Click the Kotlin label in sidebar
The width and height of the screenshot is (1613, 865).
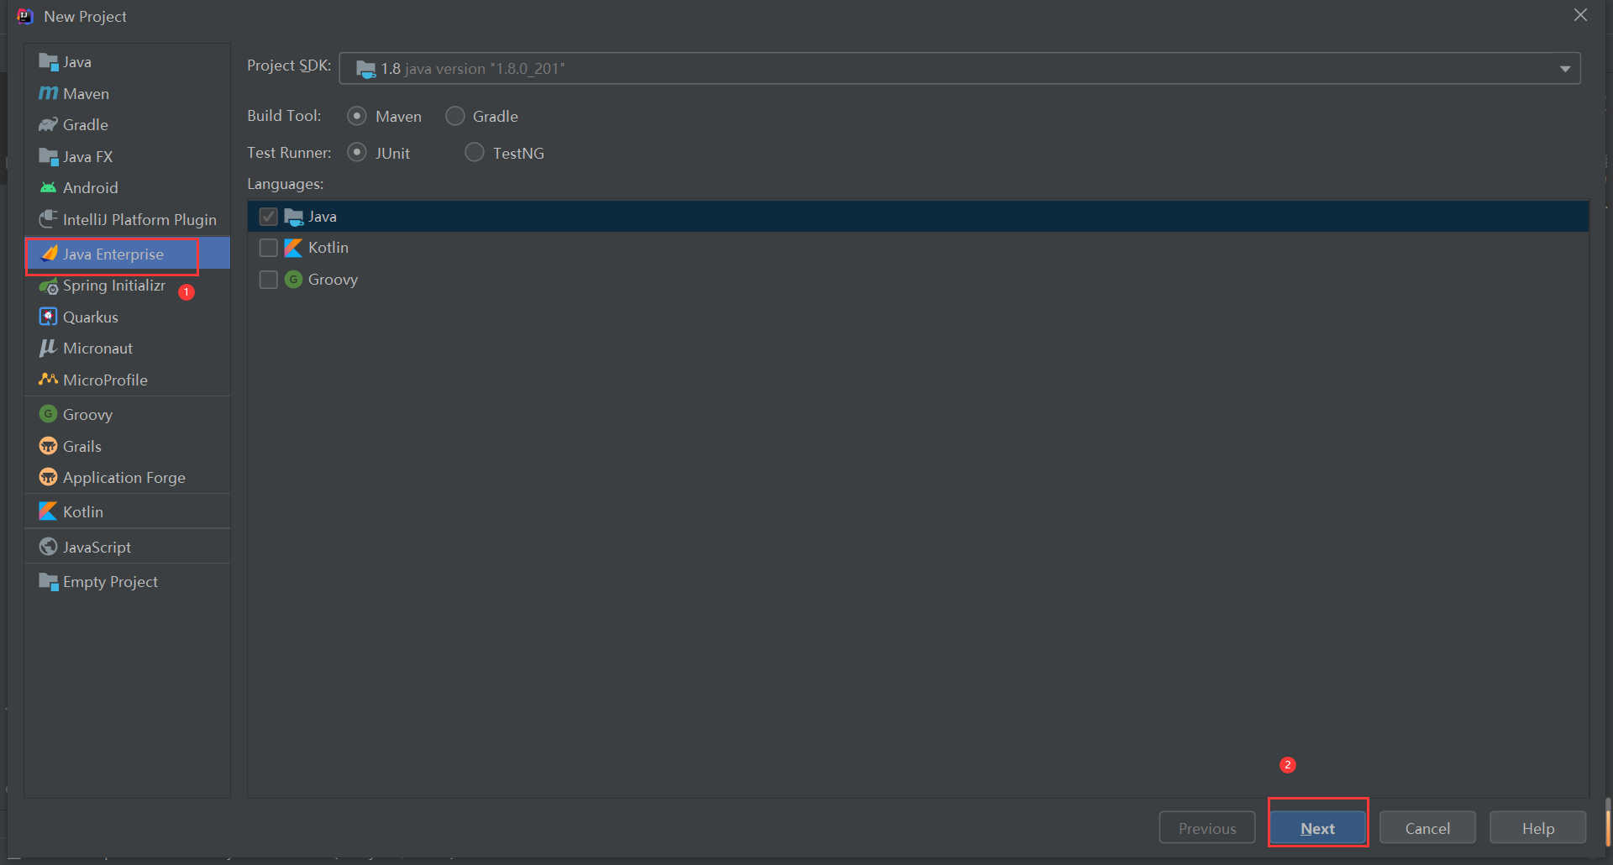83,512
